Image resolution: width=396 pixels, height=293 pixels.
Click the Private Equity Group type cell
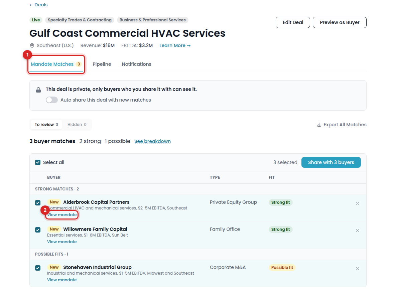tap(233, 202)
